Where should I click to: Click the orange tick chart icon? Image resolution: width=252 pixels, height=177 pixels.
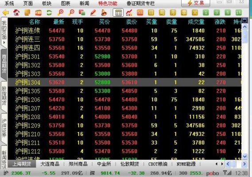click(x=140, y=12)
